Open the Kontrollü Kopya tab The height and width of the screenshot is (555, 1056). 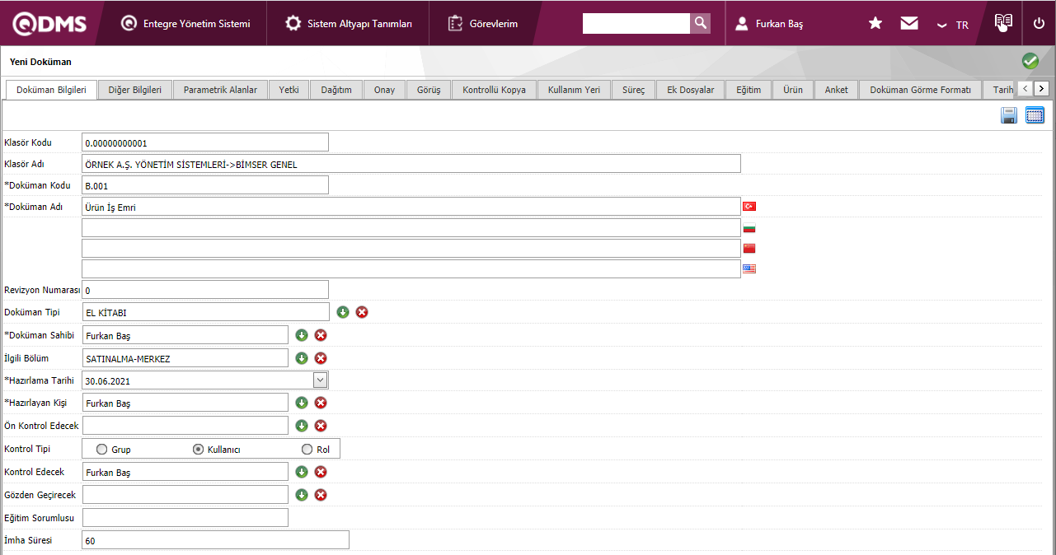[x=494, y=90]
